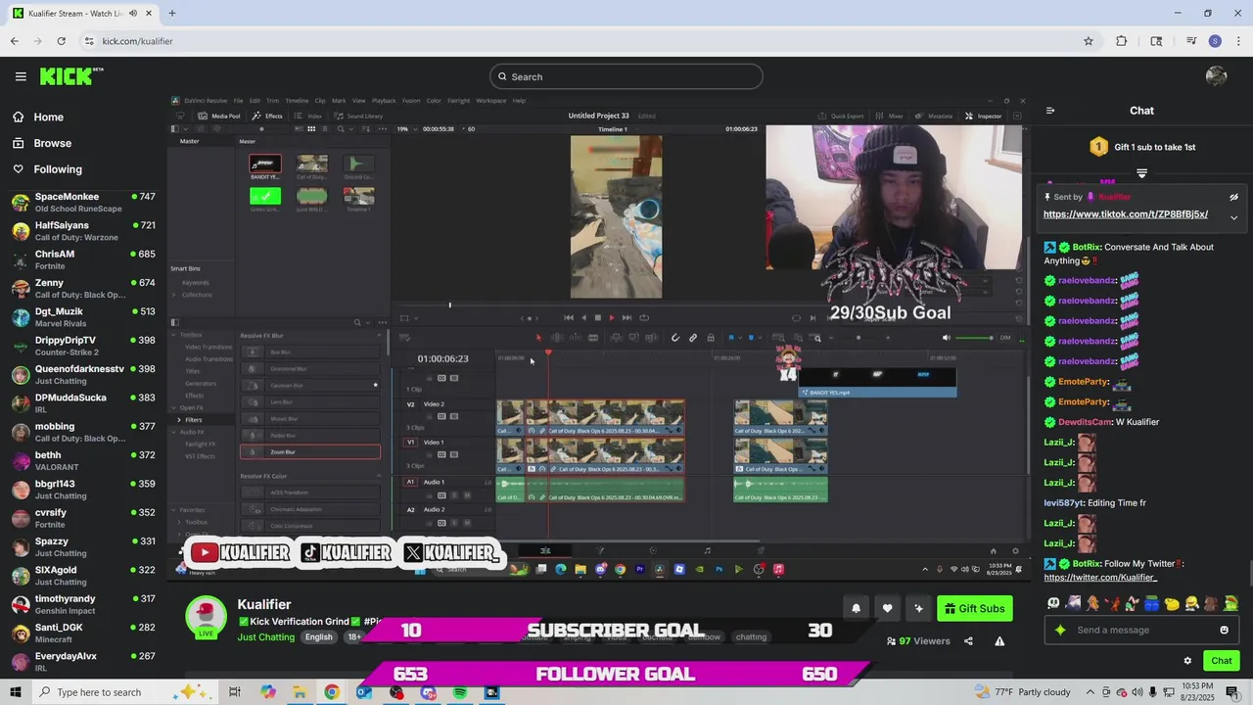Toggle timeline snapping magnet in Resolve
The height and width of the screenshot is (705, 1253).
(x=674, y=338)
